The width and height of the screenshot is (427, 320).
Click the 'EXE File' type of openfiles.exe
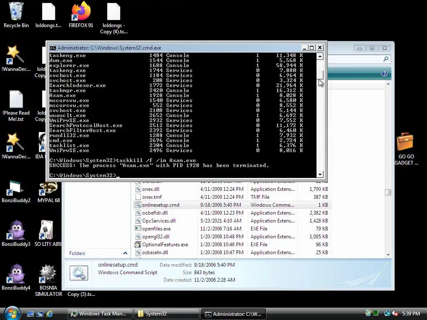[x=259, y=229]
